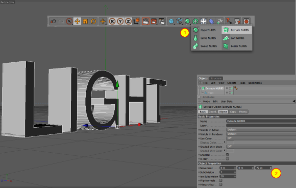Select Extrude NURBS in object tree
Image resolution: width=296 pixels, height=188 pixels.
pos(214,88)
